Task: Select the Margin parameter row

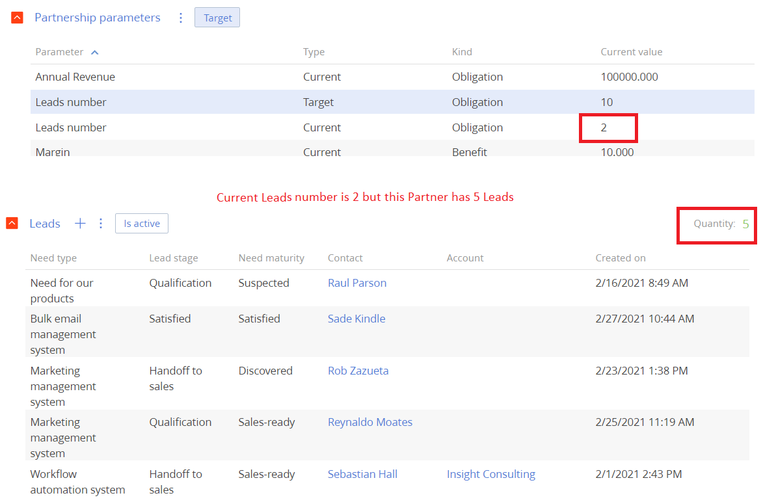Action: (x=392, y=149)
